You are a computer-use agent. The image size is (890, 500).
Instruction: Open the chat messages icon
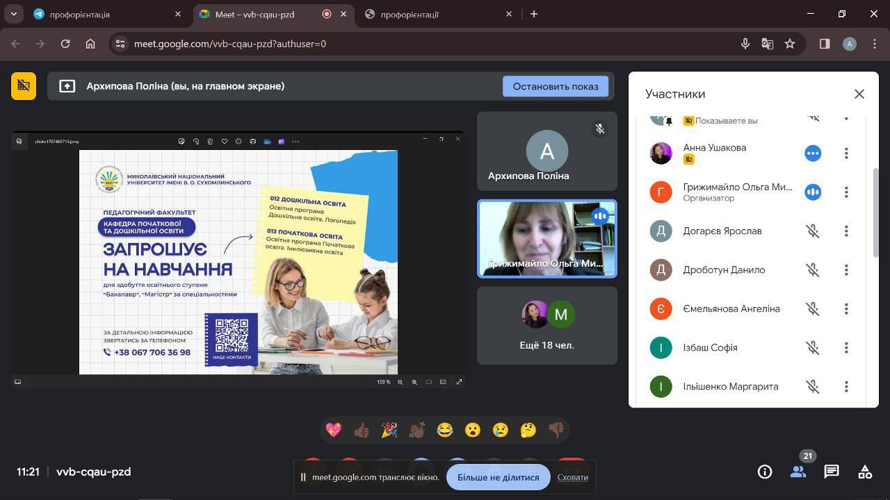(x=832, y=472)
